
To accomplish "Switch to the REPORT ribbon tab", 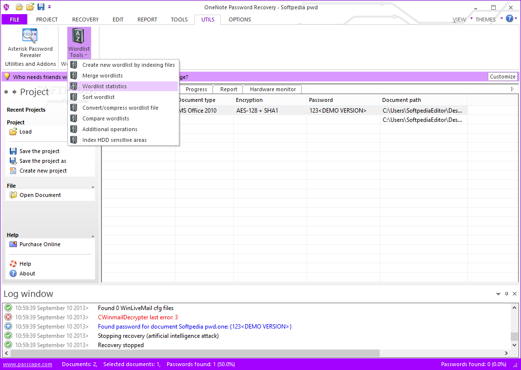I will point(147,19).
